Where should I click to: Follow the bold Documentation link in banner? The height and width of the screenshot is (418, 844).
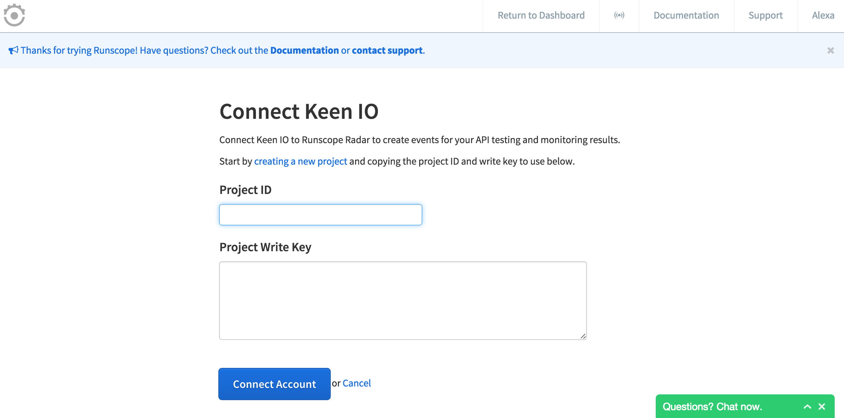[304, 50]
